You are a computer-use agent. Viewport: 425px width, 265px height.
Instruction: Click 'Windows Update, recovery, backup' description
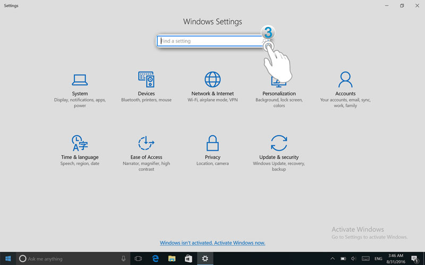279,166
